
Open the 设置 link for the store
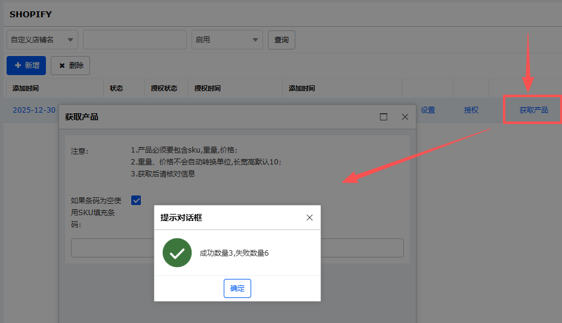(428, 110)
